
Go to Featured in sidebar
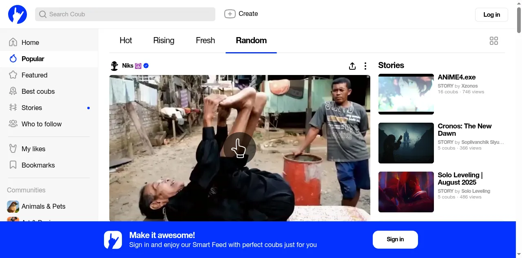[34, 75]
